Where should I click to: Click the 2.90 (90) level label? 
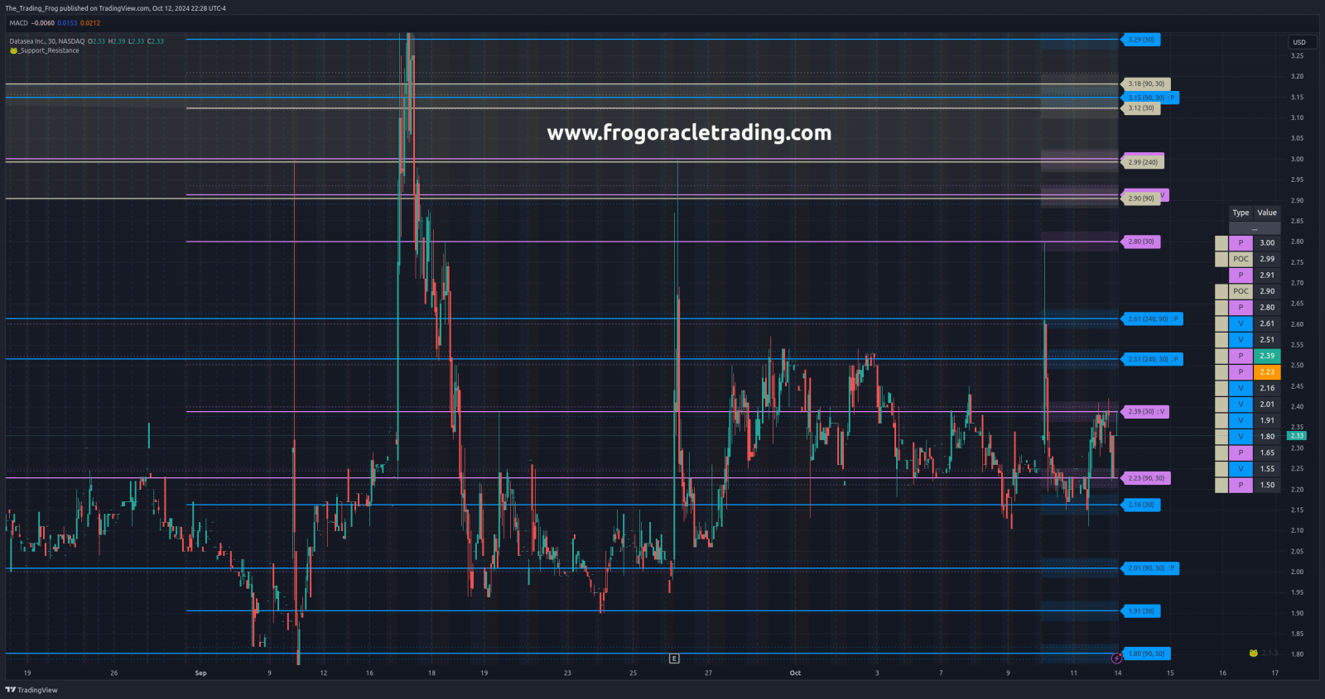pos(1141,199)
